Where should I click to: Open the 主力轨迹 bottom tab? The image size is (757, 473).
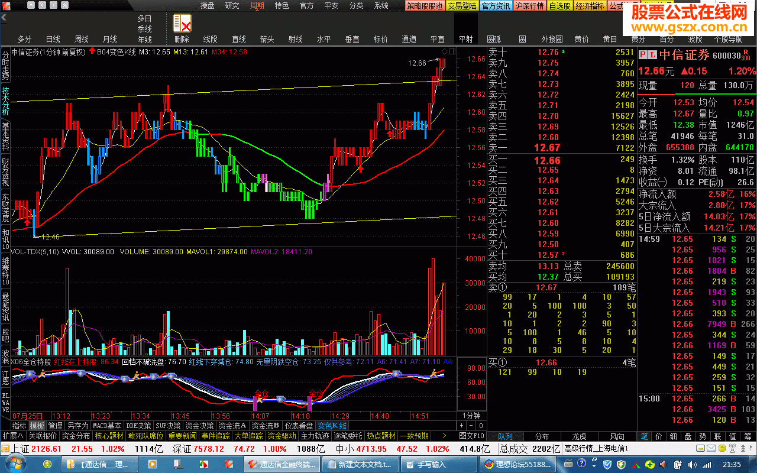click(x=314, y=436)
